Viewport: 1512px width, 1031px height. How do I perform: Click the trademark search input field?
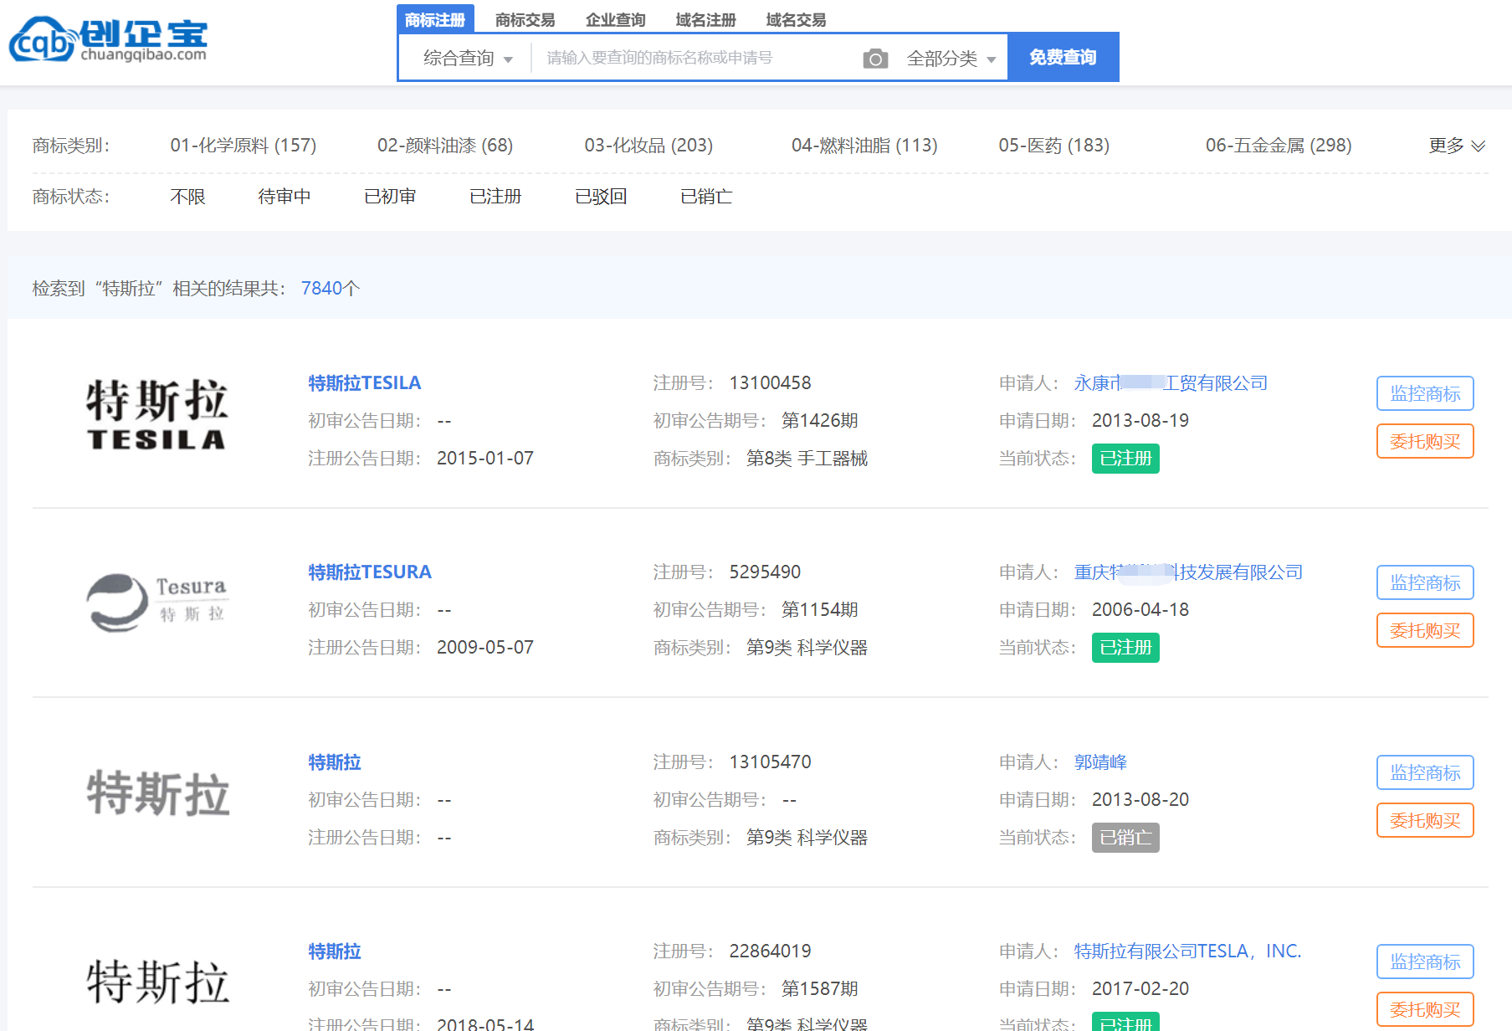(694, 59)
